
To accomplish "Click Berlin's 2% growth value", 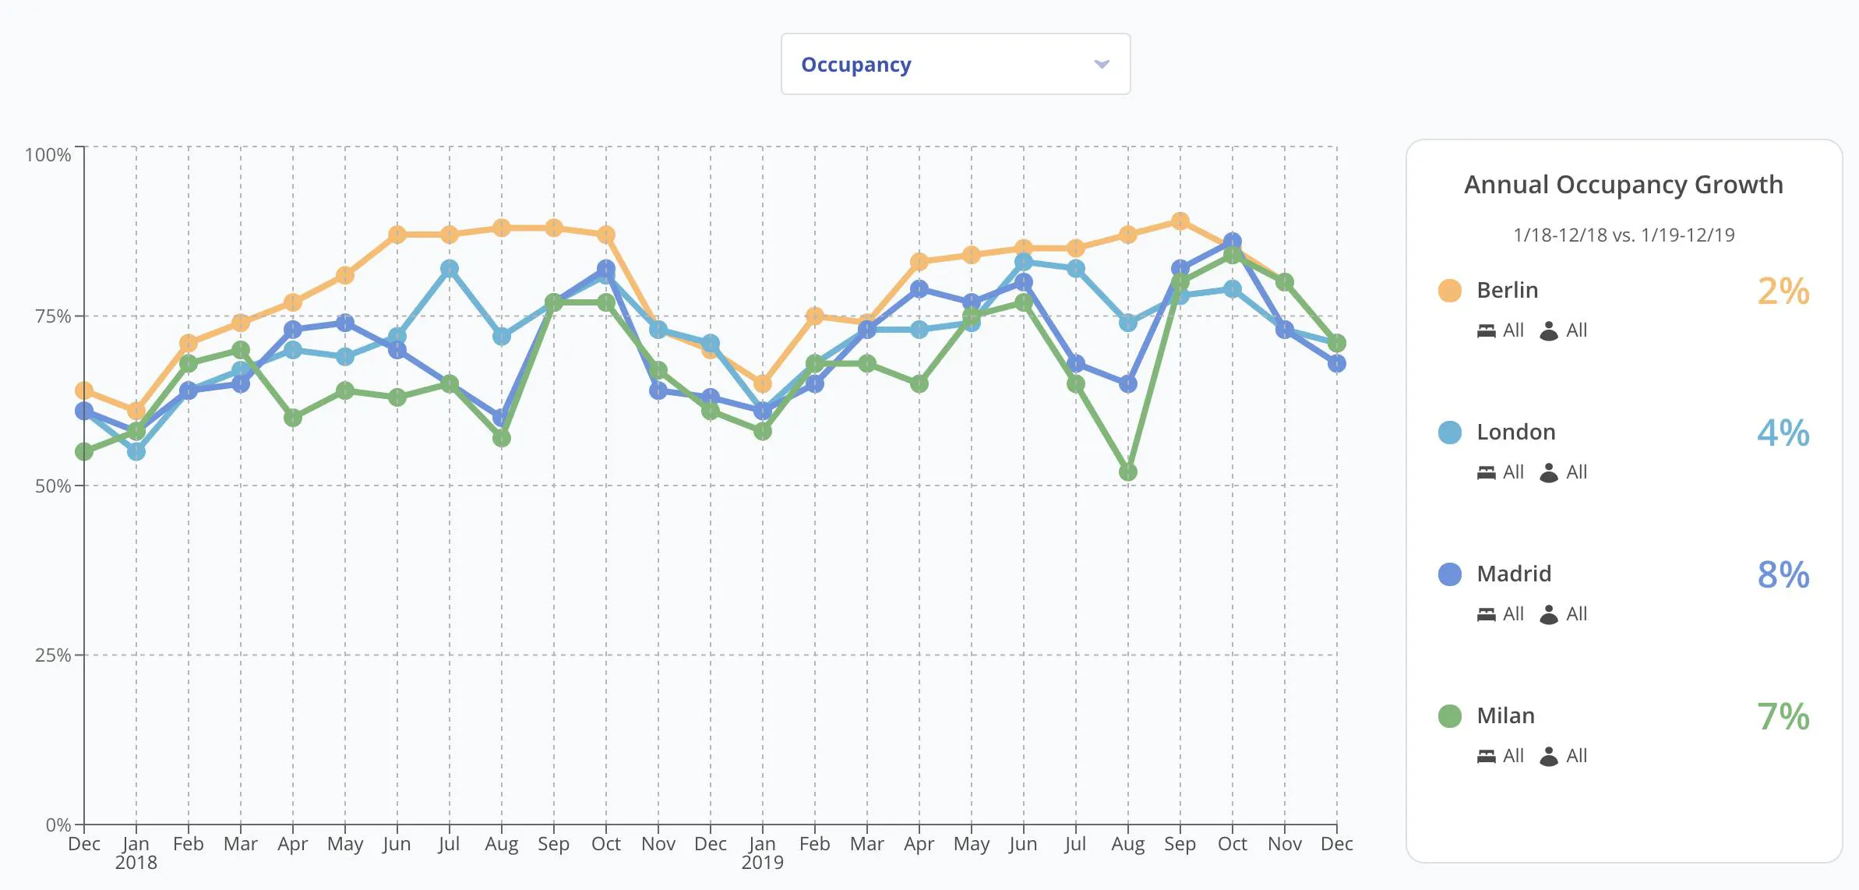I will point(1783,291).
